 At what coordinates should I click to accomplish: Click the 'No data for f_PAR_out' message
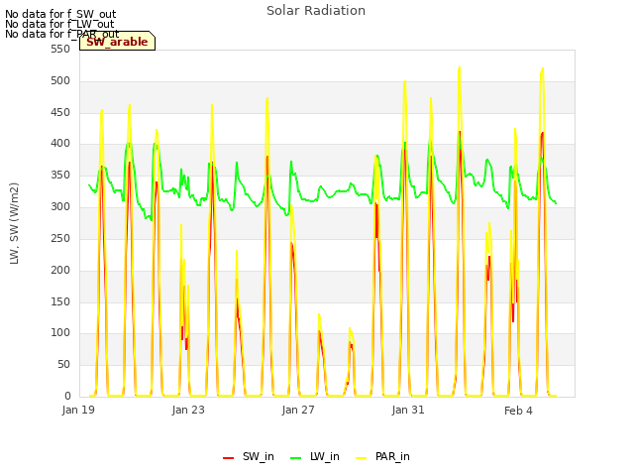coord(61,34)
